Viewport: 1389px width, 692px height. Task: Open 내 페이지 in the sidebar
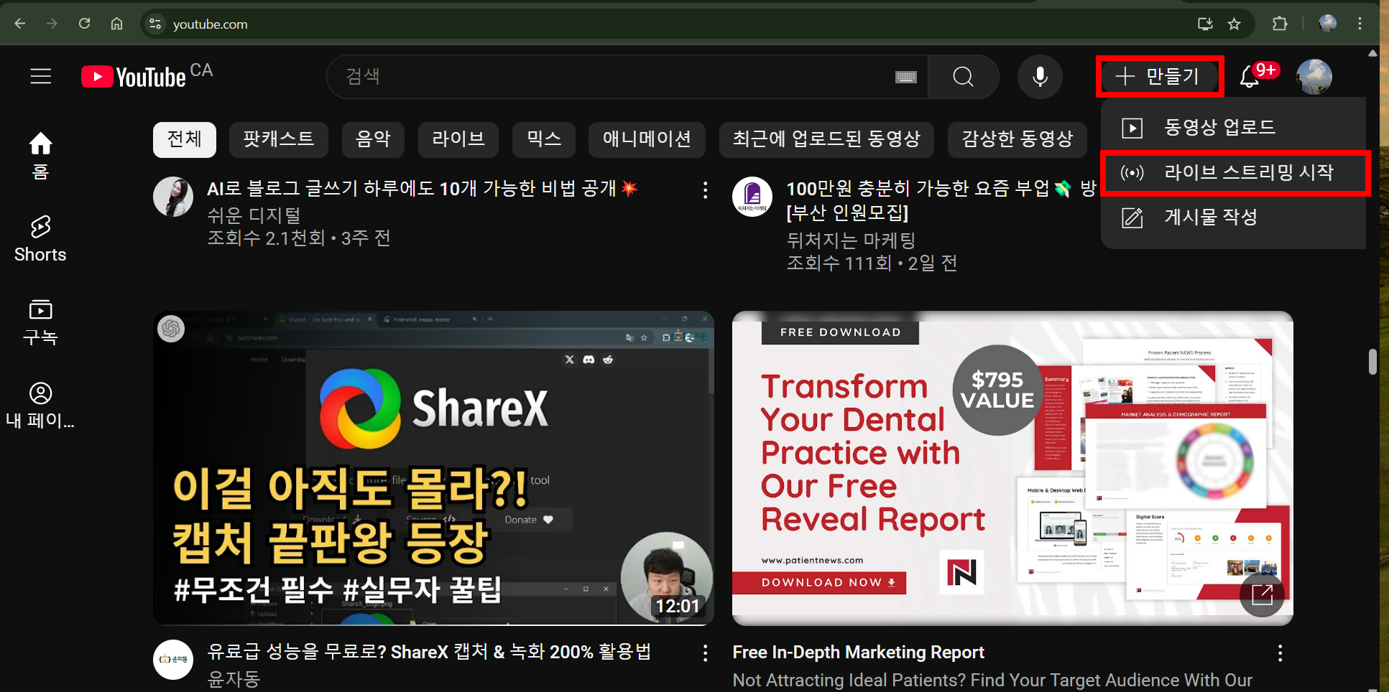click(40, 406)
